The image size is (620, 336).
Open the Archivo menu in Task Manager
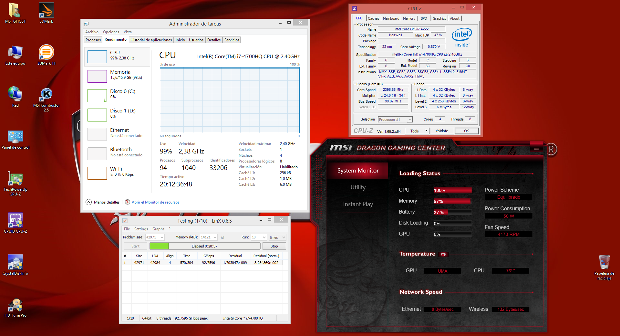[92, 32]
